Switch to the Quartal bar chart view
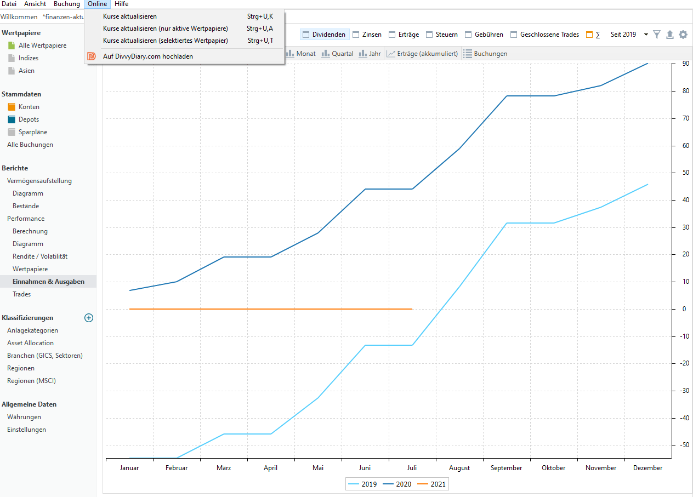This screenshot has height=497, width=693. tap(337, 54)
